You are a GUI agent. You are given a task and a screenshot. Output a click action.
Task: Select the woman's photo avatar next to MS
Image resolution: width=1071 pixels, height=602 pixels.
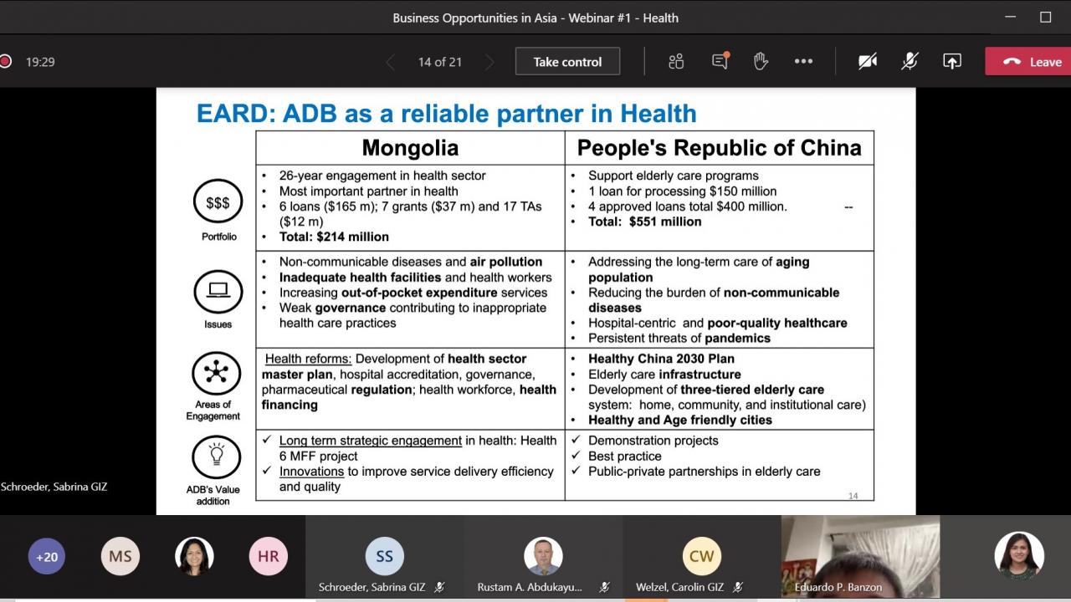pos(194,556)
